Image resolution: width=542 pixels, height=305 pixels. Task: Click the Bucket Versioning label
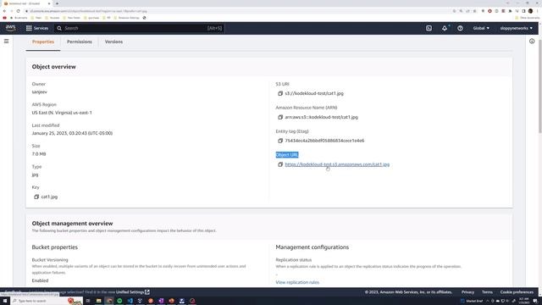pos(50,260)
